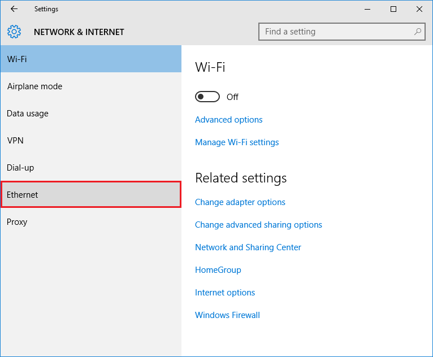Click Manage Wi-Fi settings link
Viewport: 433px width, 357px height.
(x=237, y=142)
